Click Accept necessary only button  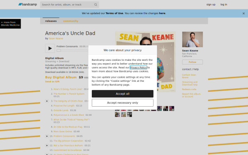click(122, 103)
